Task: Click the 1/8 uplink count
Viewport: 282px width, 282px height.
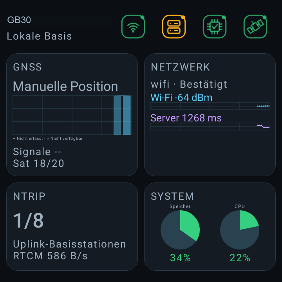Action: (x=29, y=221)
